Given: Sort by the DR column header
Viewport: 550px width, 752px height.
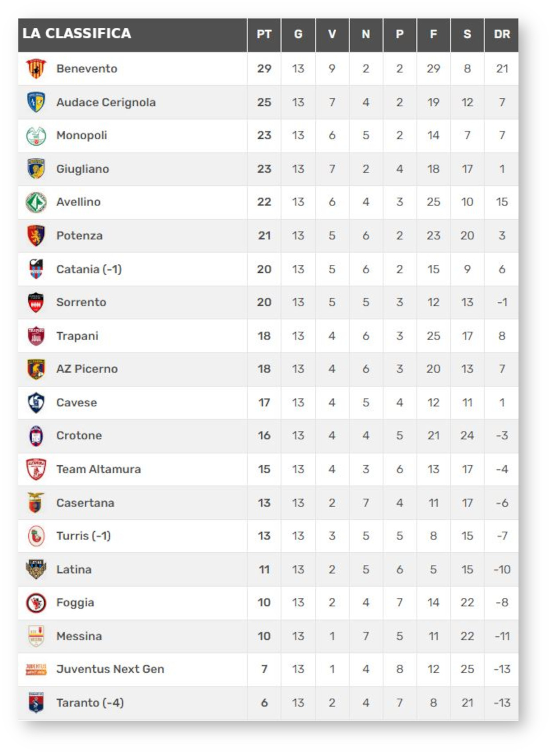Looking at the screenshot, I should 502,34.
